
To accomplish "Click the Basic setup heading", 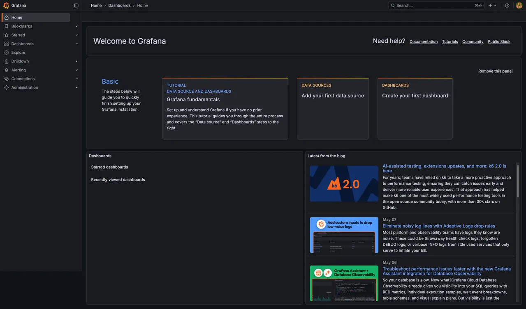I will [x=110, y=81].
